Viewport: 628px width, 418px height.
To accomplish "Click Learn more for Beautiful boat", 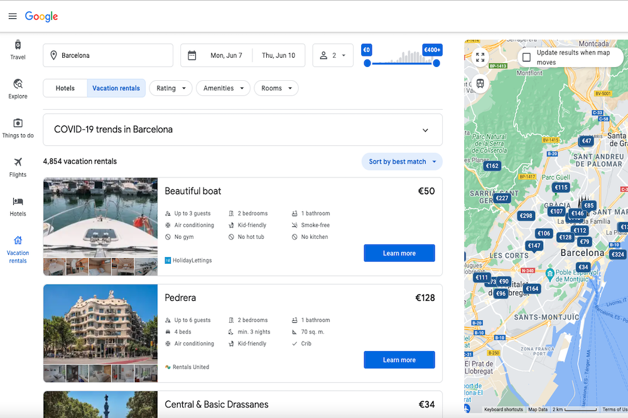I will point(399,253).
